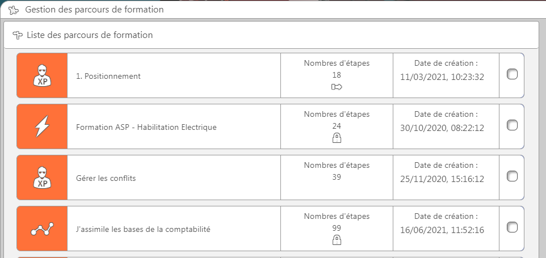This screenshot has height=258, width=546.
Task: Click the creation date 11/03/2021, 10:23:32
Action: [442, 77]
